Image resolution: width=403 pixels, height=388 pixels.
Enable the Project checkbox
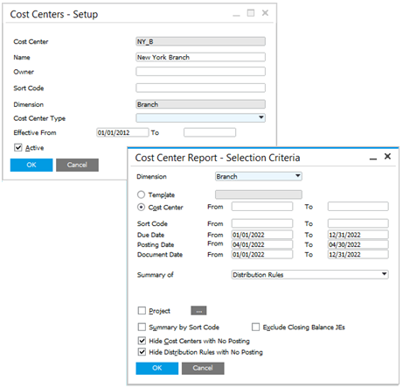[142, 310]
